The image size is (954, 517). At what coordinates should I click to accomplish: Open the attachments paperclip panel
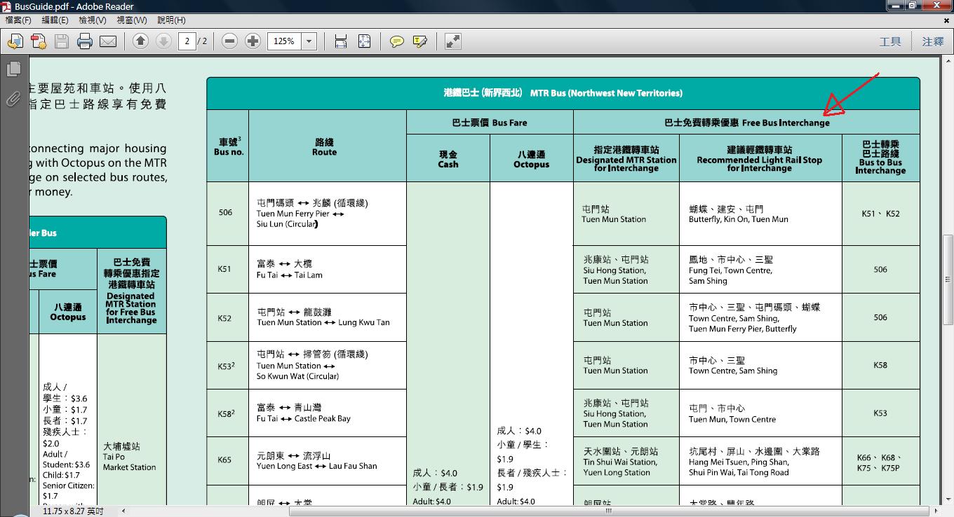tap(13, 99)
